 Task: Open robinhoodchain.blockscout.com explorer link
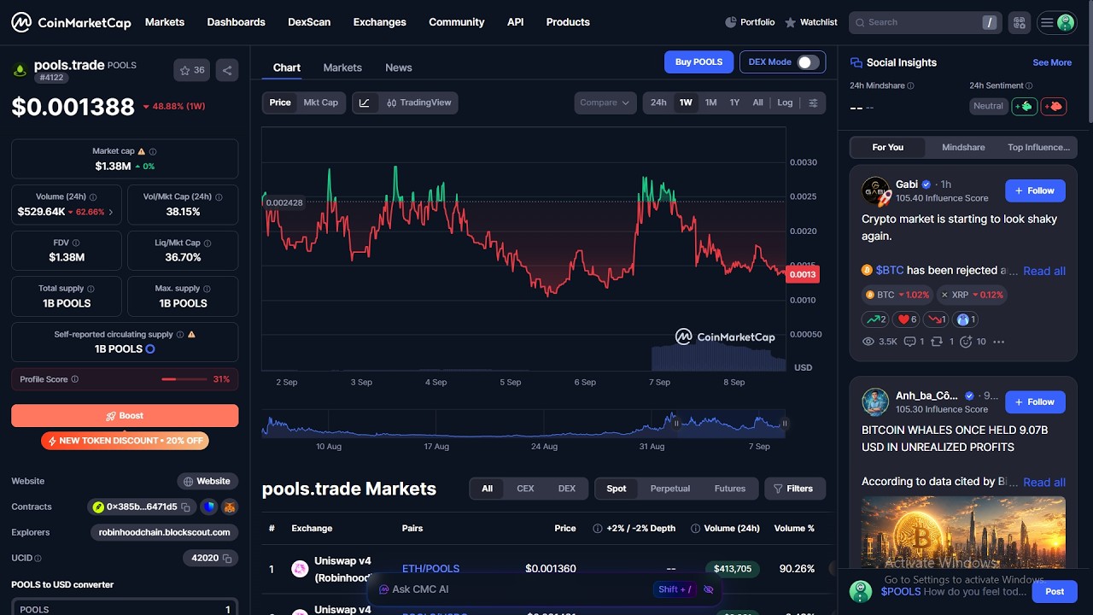pyautogui.click(x=164, y=532)
